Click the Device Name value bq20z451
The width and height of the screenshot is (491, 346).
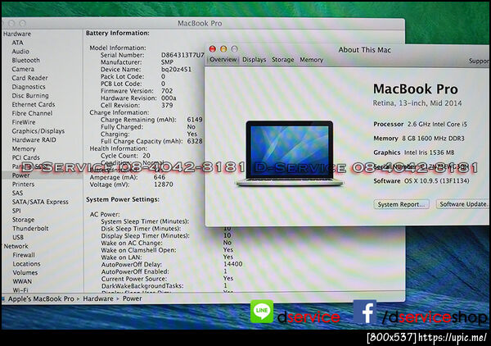coord(176,70)
